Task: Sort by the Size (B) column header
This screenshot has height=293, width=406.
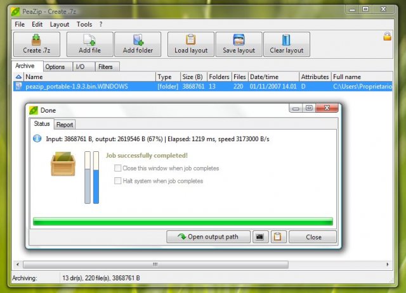Action: point(193,77)
